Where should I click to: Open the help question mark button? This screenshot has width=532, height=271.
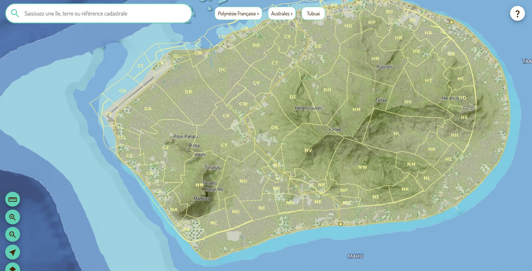(517, 14)
